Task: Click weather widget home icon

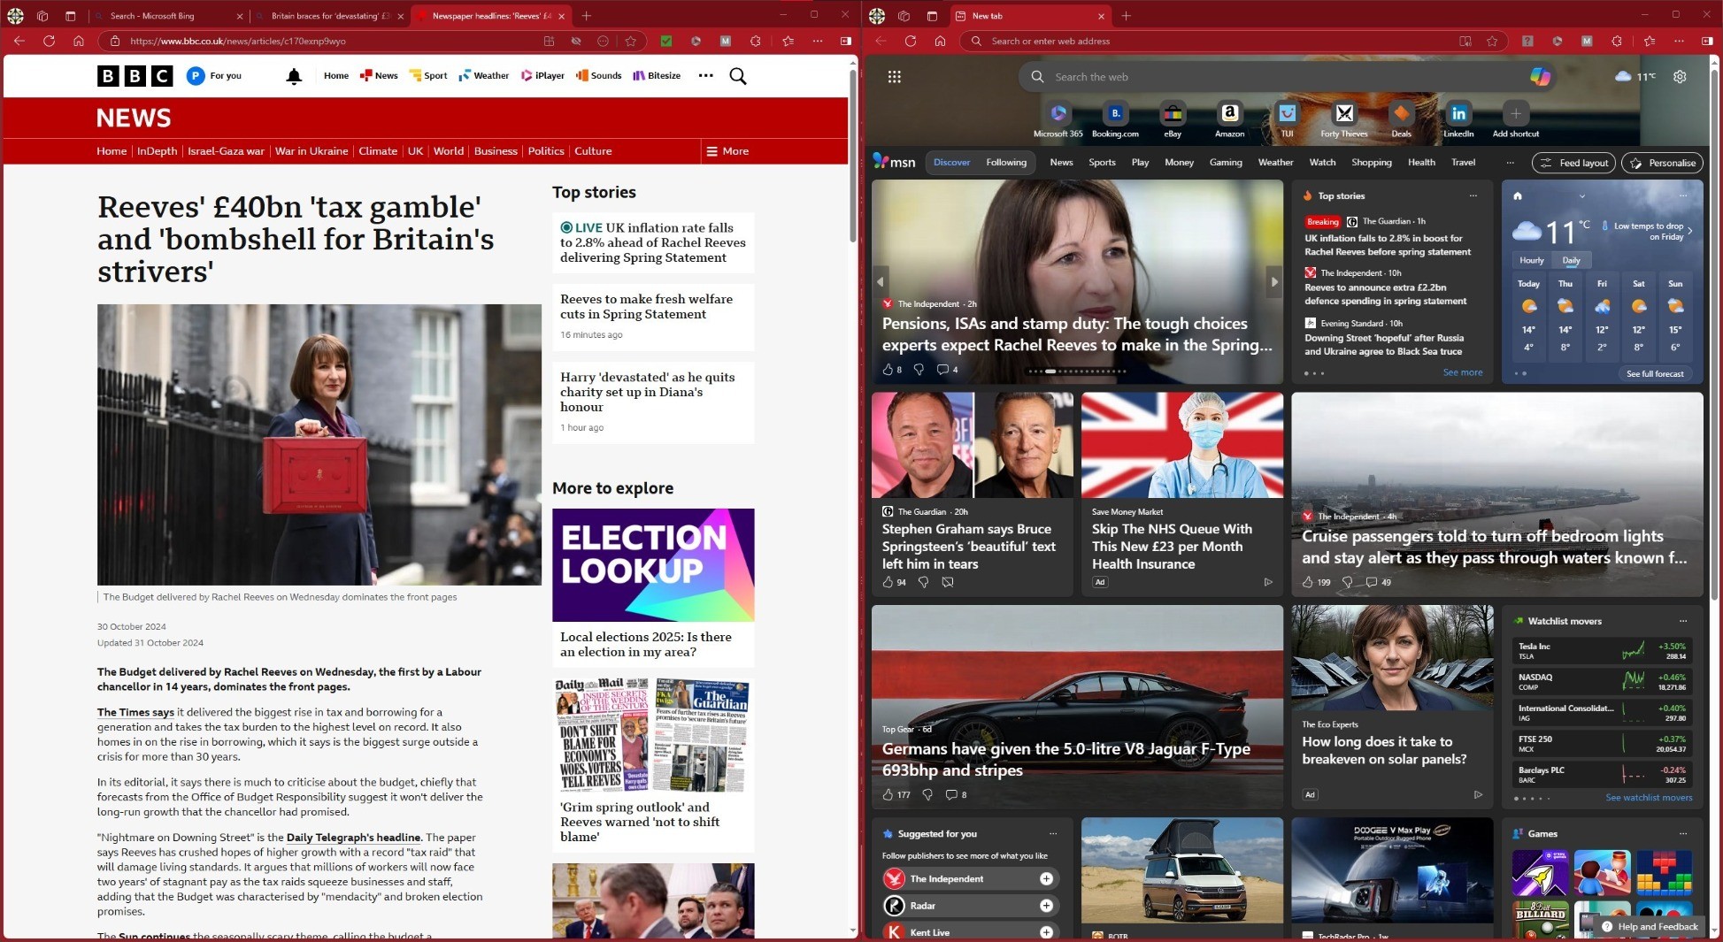Action: 1518,195
